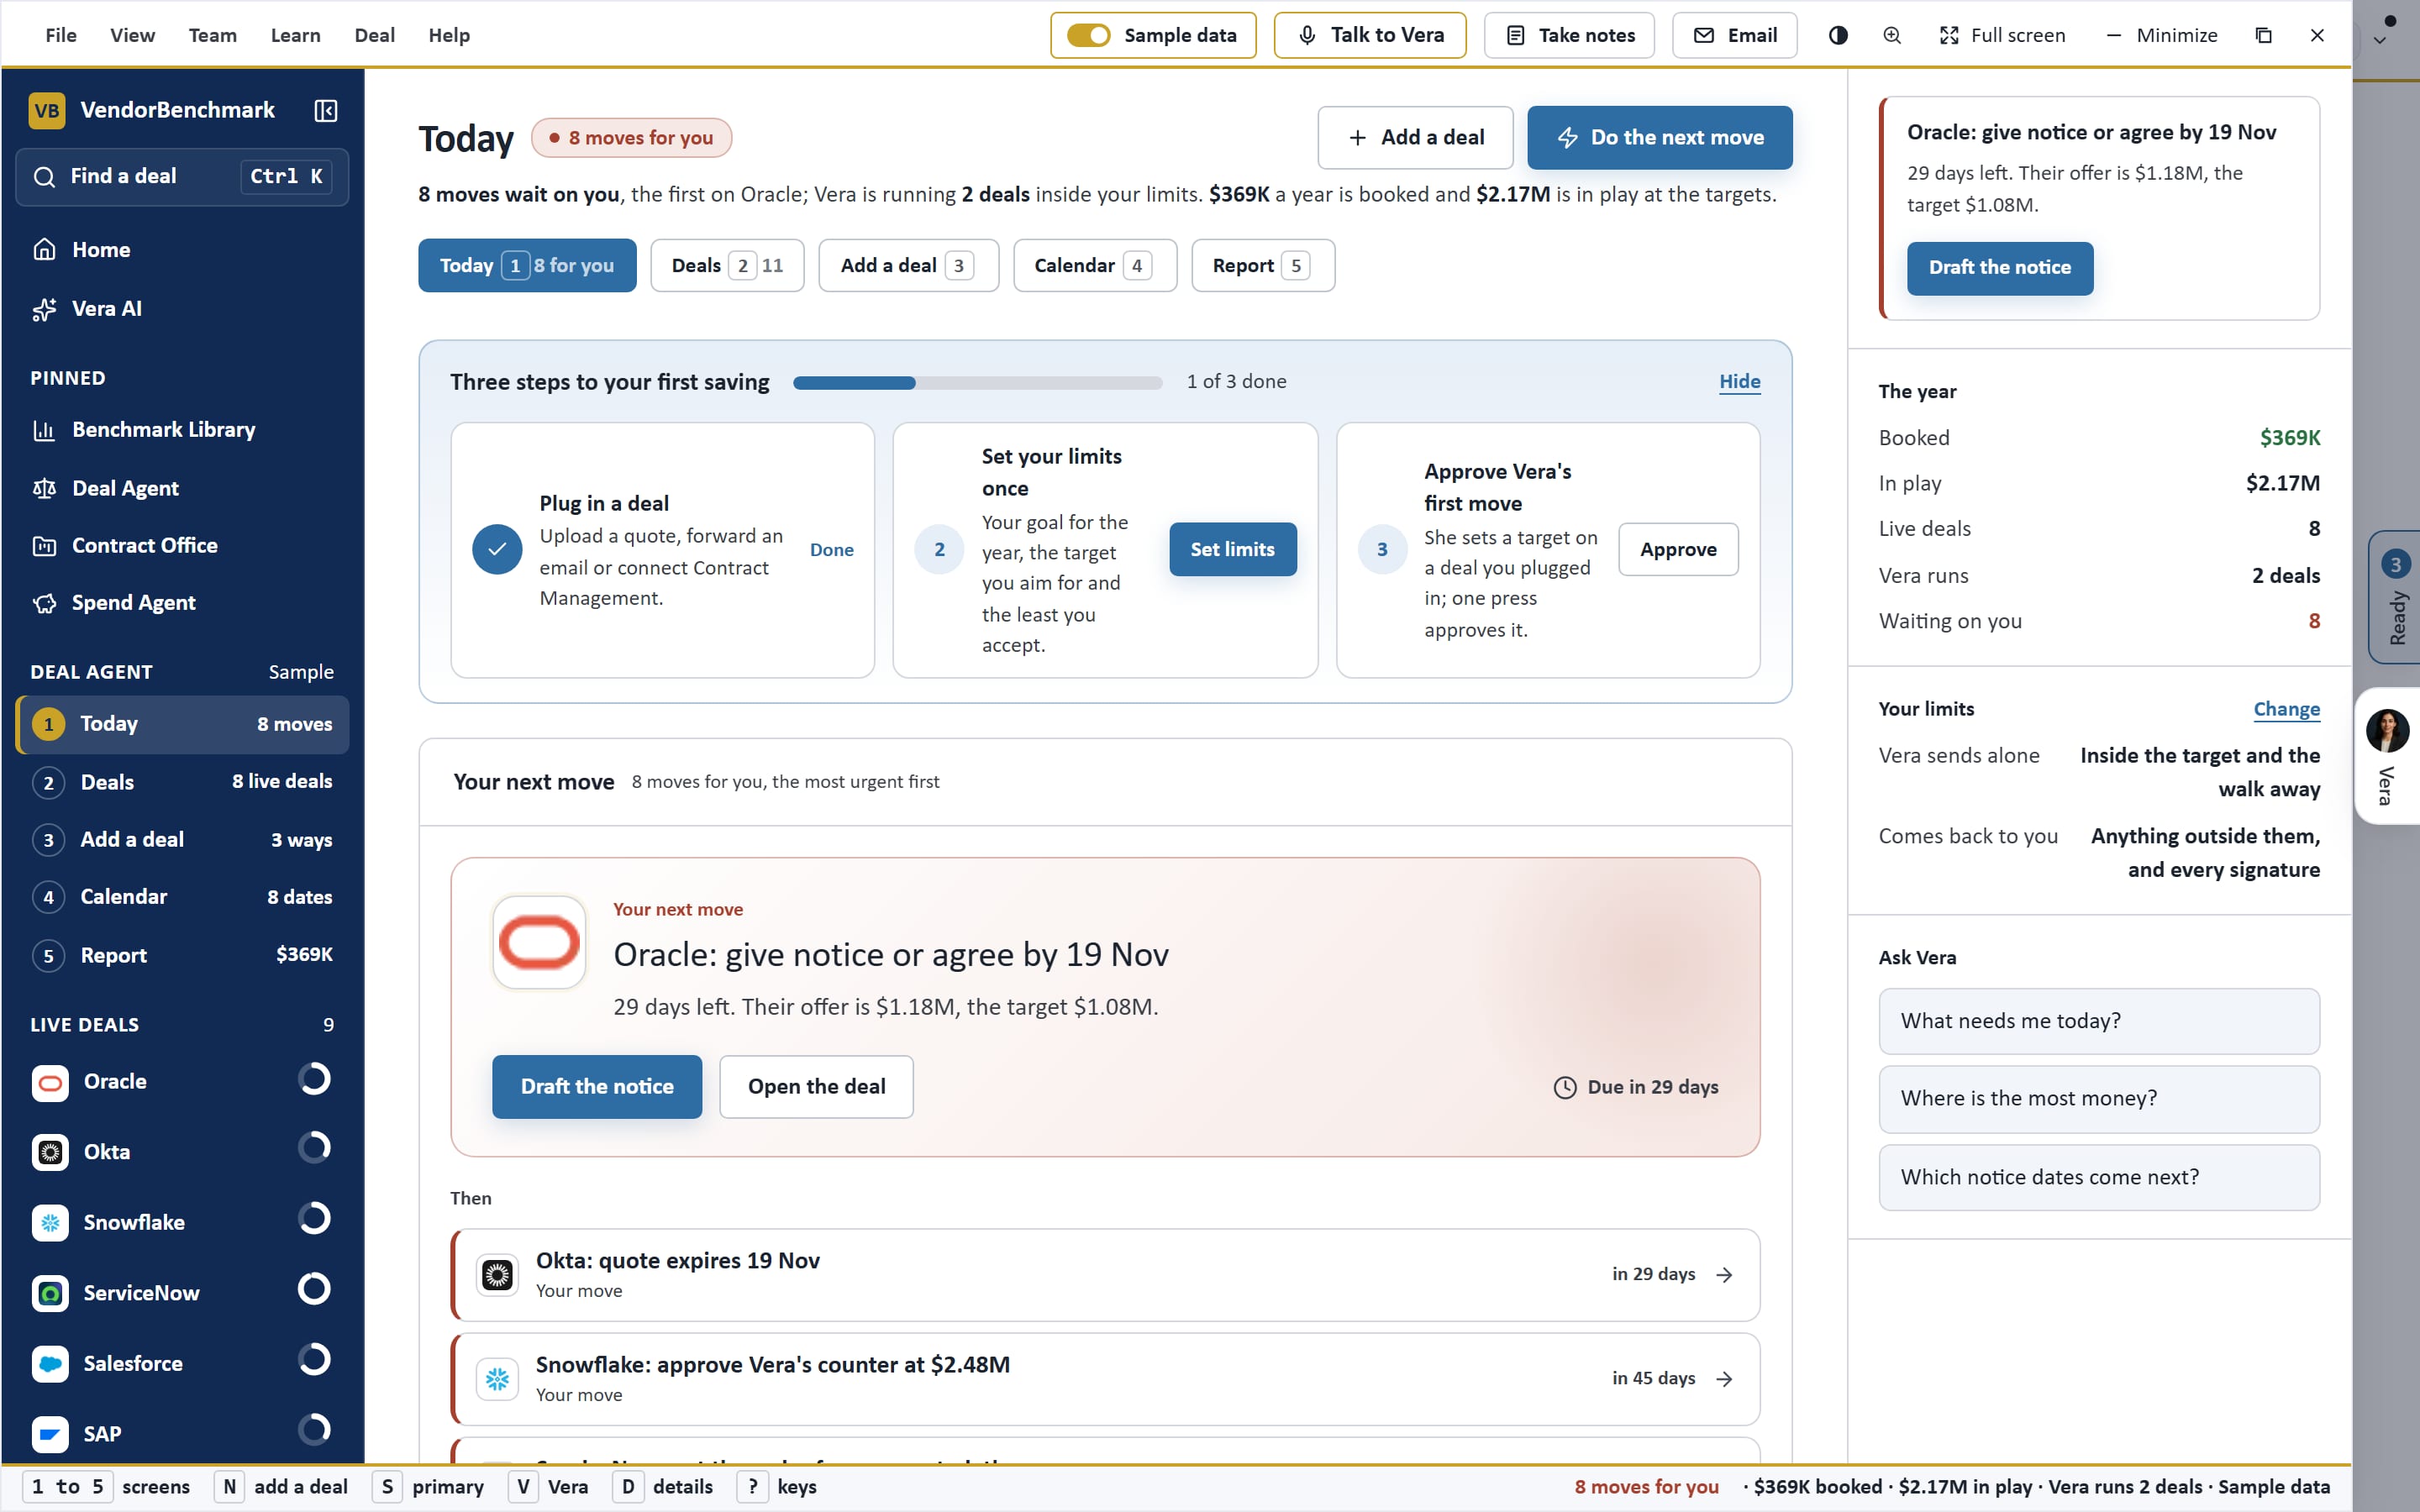Click the Full screen button
The height and width of the screenshot is (1512, 2420).
[2003, 35]
